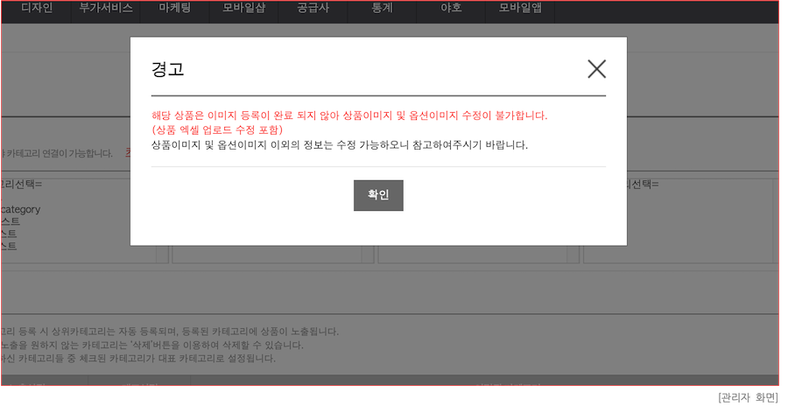Open the 디자인 menu

pyautogui.click(x=37, y=11)
